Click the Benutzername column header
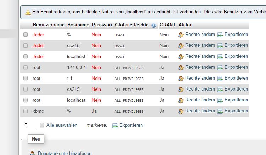Screen dimensions: 266x155 coord(49,25)
